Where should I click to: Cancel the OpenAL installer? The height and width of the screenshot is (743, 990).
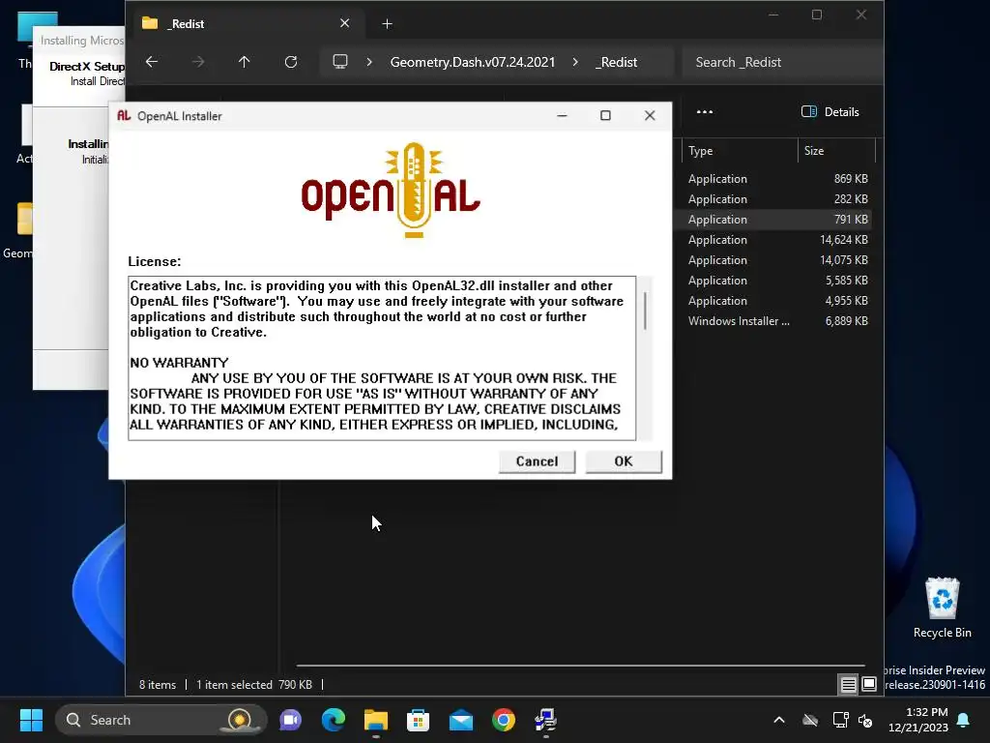(537, 461)
